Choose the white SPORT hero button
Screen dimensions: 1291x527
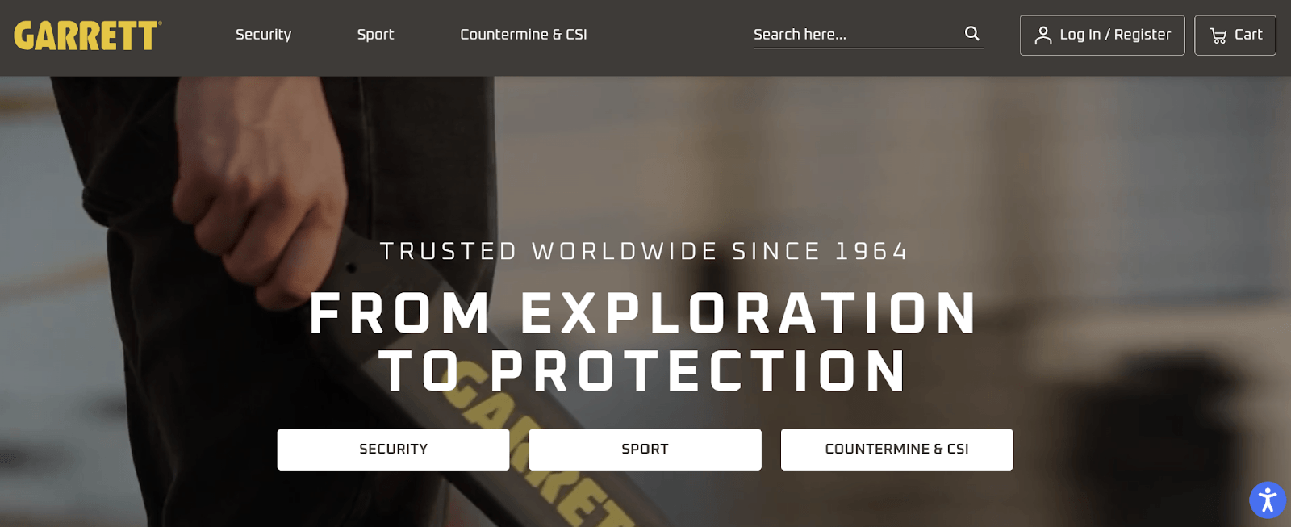[645, 450]
